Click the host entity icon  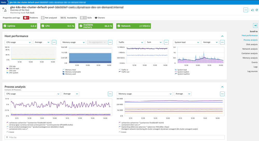5,10
